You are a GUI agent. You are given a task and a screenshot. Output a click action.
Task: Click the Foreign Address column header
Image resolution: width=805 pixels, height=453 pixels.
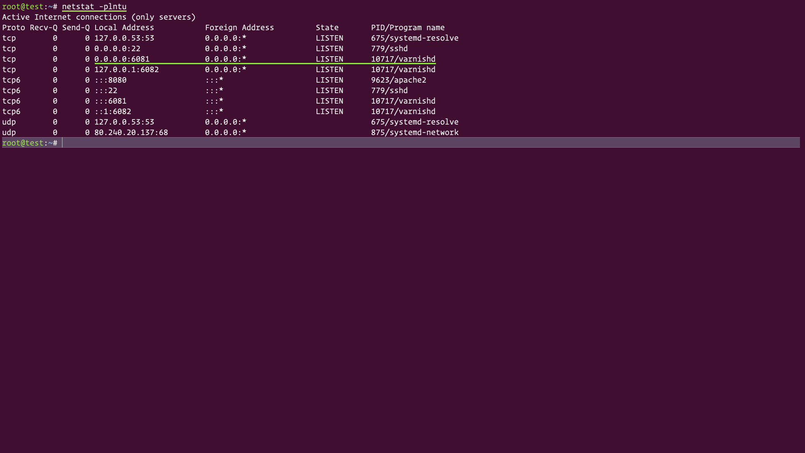click(239, 28)
